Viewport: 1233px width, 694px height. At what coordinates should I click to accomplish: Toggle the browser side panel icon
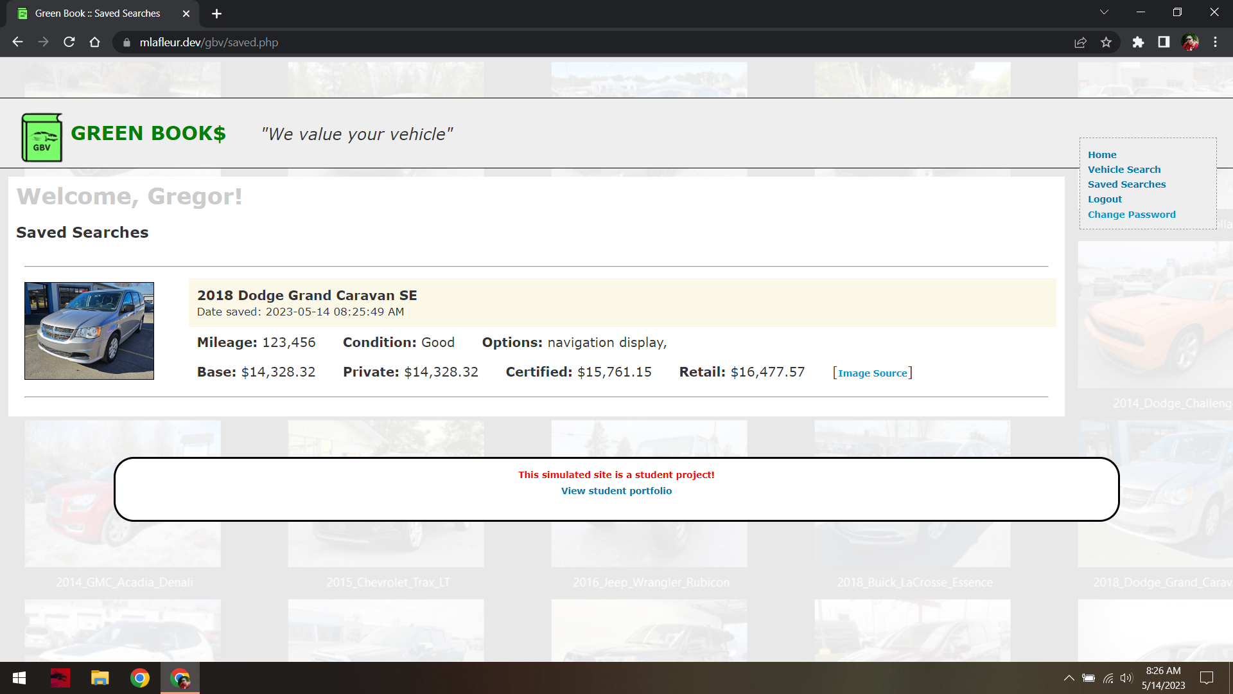pos(1164,42)
